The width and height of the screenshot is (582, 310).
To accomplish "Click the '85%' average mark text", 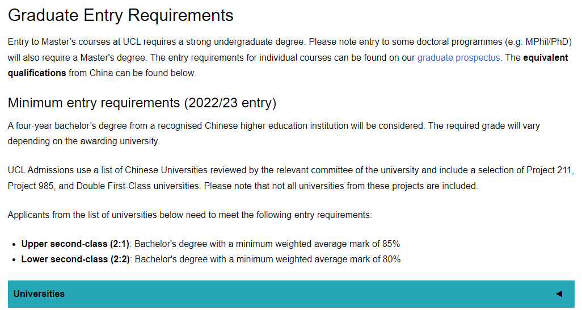I will 391,244.
